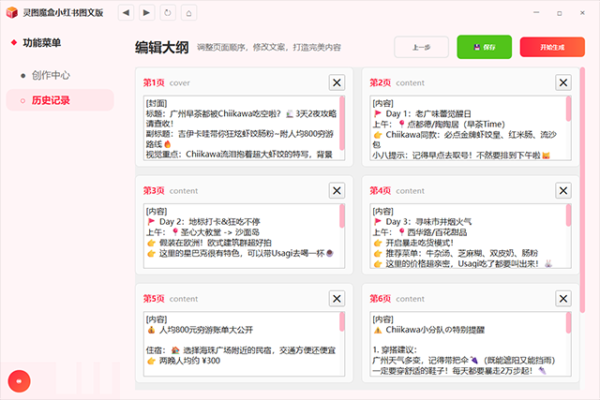Remove page 第1页 with its X button
This screenshot has height=400, width=600.
(x=337, y=82)
